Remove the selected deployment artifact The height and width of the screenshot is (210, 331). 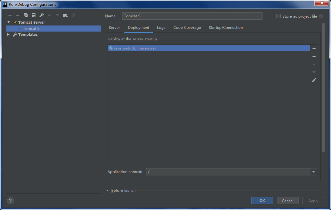click(x=314, y=56)
